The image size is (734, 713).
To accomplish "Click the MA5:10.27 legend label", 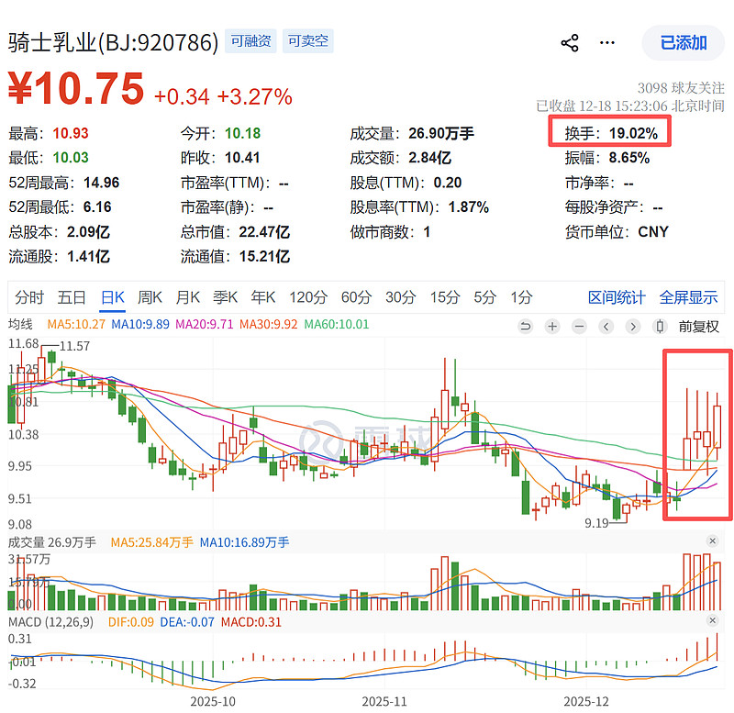I will point(76,325).
